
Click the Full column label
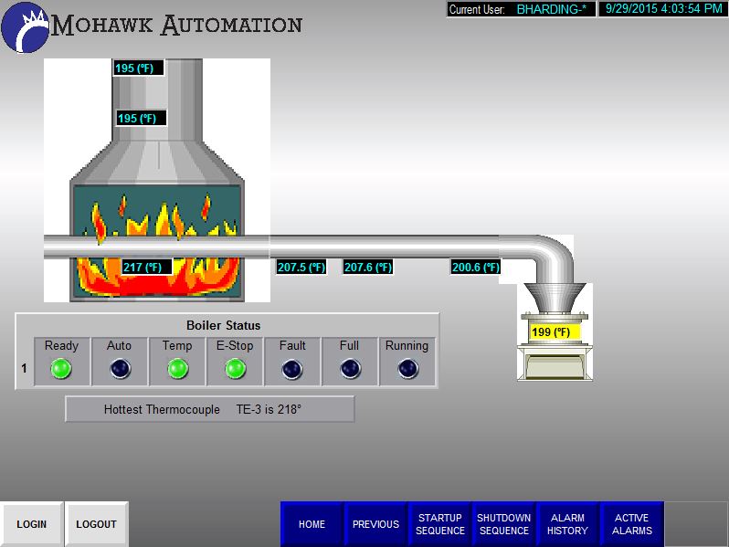coord(349,346)
